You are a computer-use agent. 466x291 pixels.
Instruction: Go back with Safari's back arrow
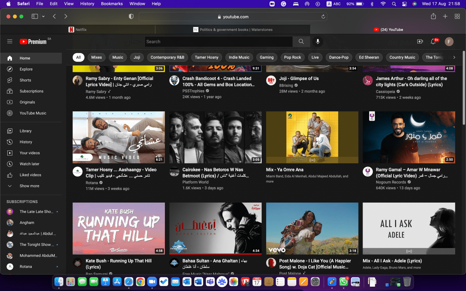click(x=54, y=16)
